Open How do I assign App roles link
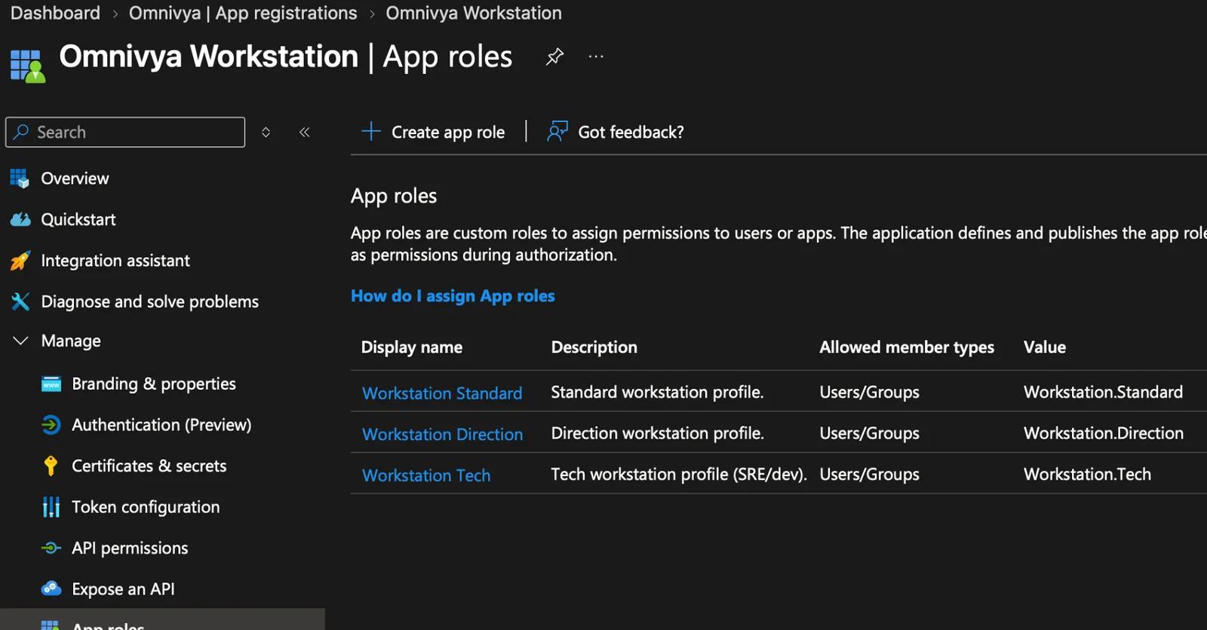 click(453, 296)
